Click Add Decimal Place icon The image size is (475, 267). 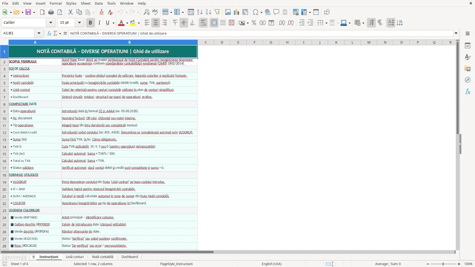[282, 23]
